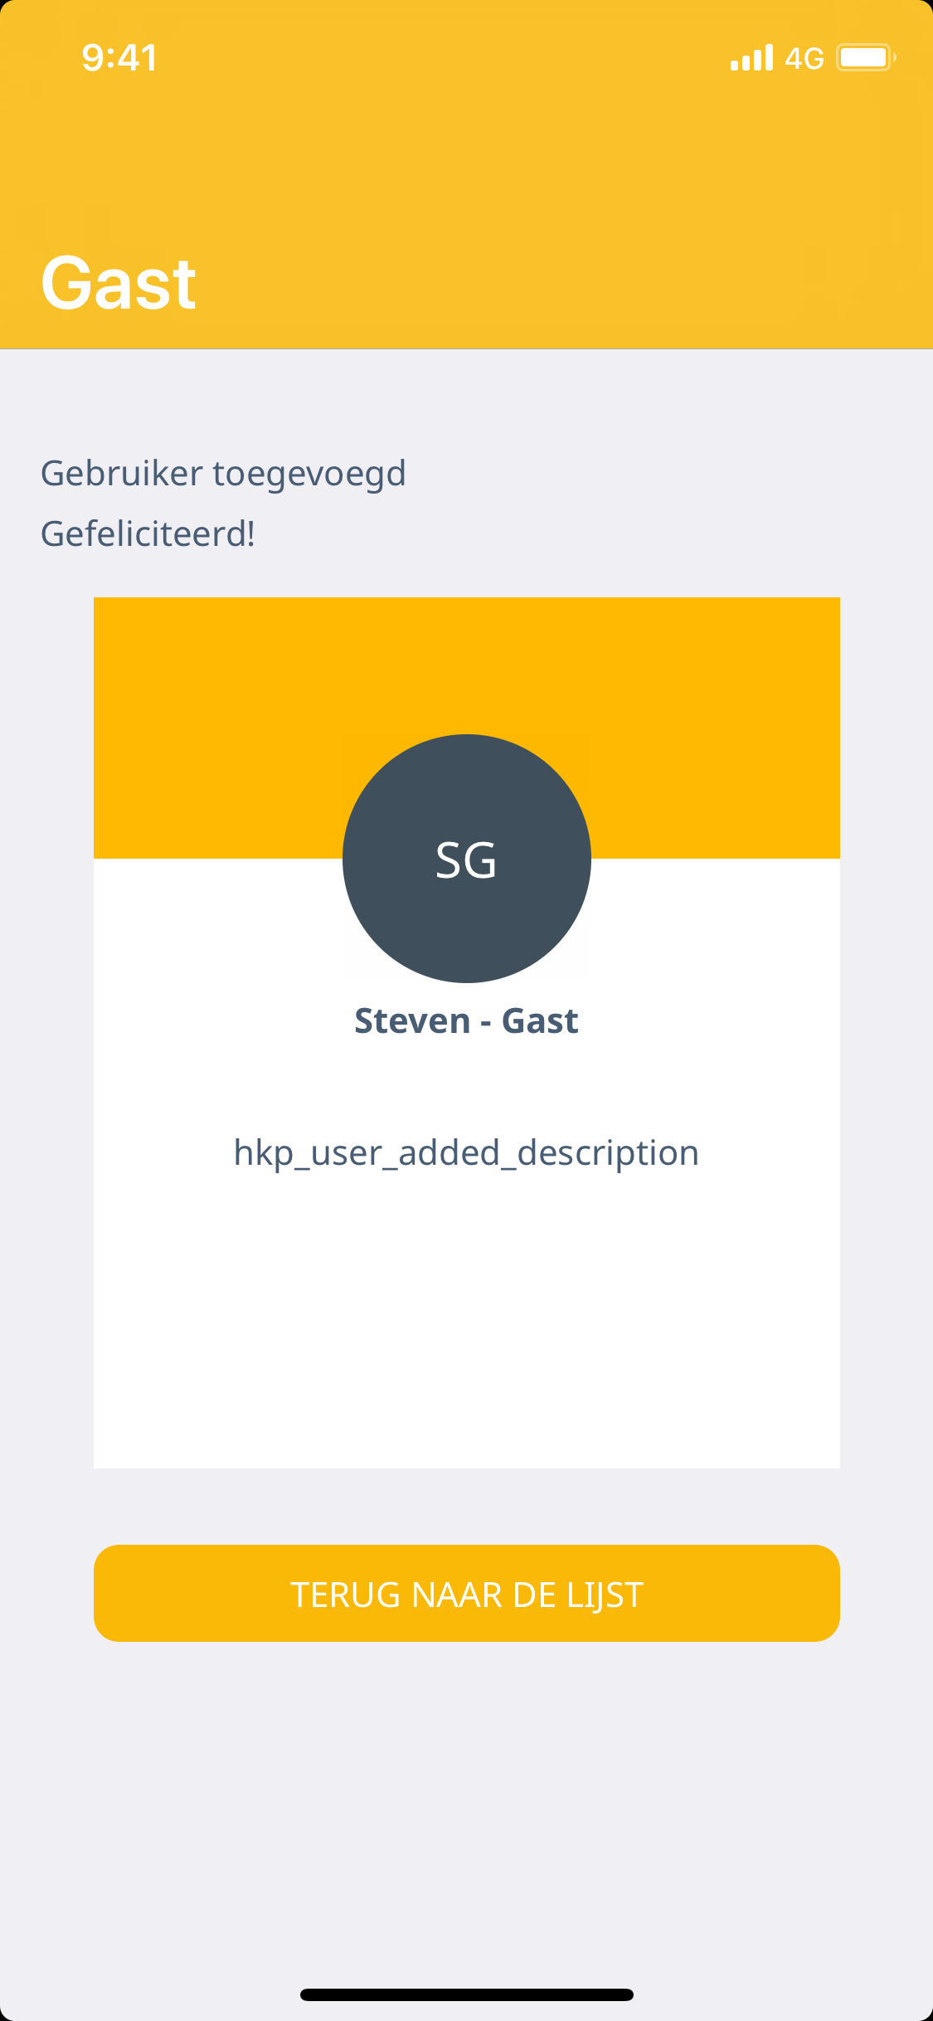Tap the TERUG NAAR DE LIJST button

pyautogui.click(x=466, y=1593)
